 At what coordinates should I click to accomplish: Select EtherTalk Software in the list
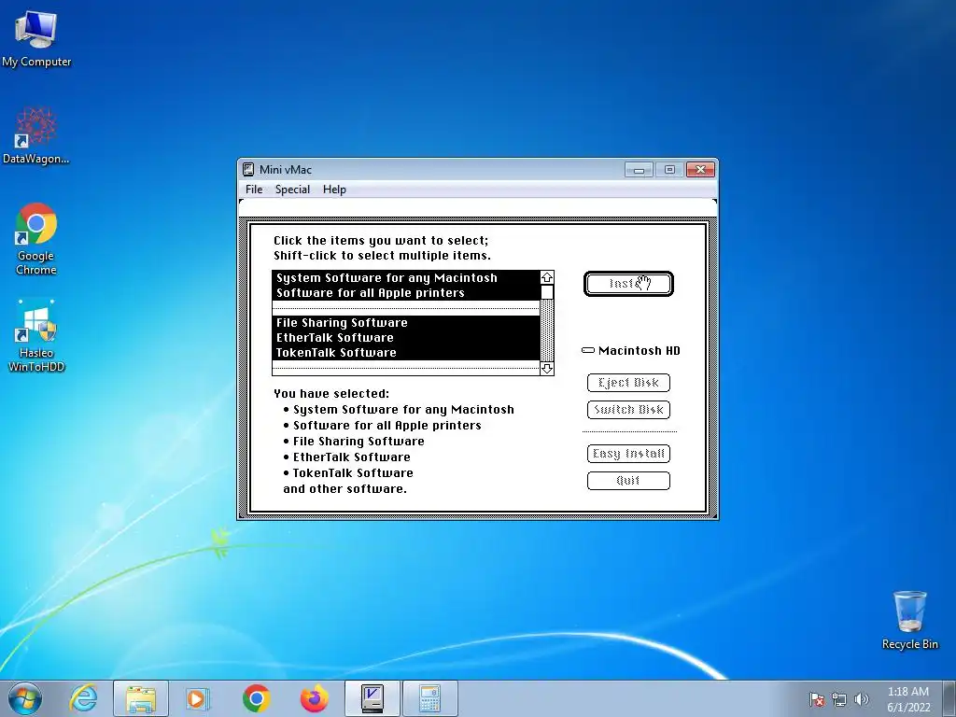(406, 338)
